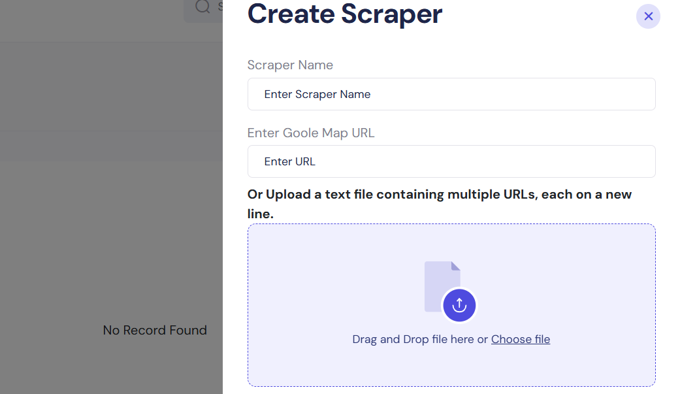Viewport: 680px width, 394px height.
Task: Dismiss the Create Scraper dialog
Action: (648, 16)
